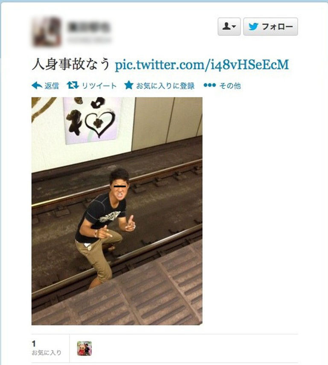Open the その他 more options menu
The image size is (328, 365).
coord(230,86)
